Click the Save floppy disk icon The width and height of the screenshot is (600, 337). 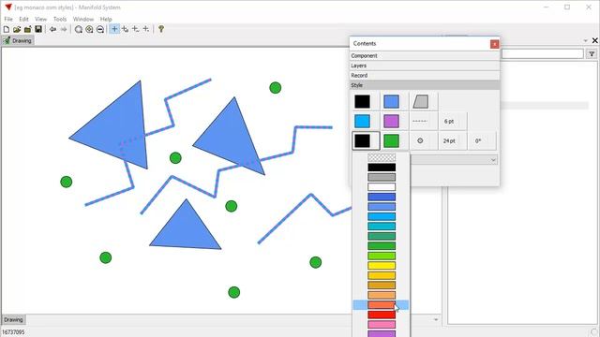38,29
